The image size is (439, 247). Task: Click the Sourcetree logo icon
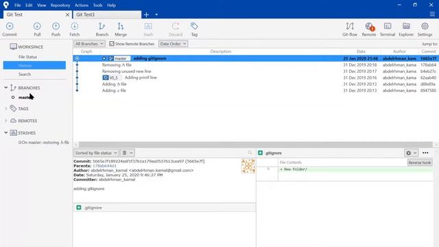6,5
